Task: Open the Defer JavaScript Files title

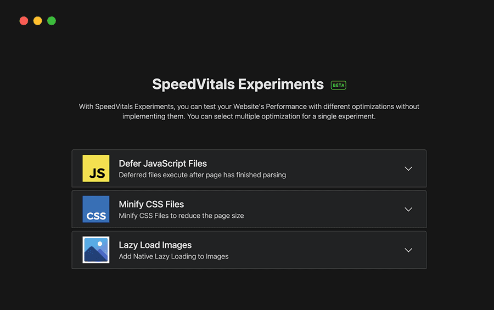Action: 162,164
